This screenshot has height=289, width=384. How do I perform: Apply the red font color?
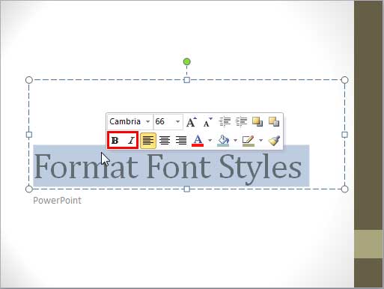click(198, 141)
